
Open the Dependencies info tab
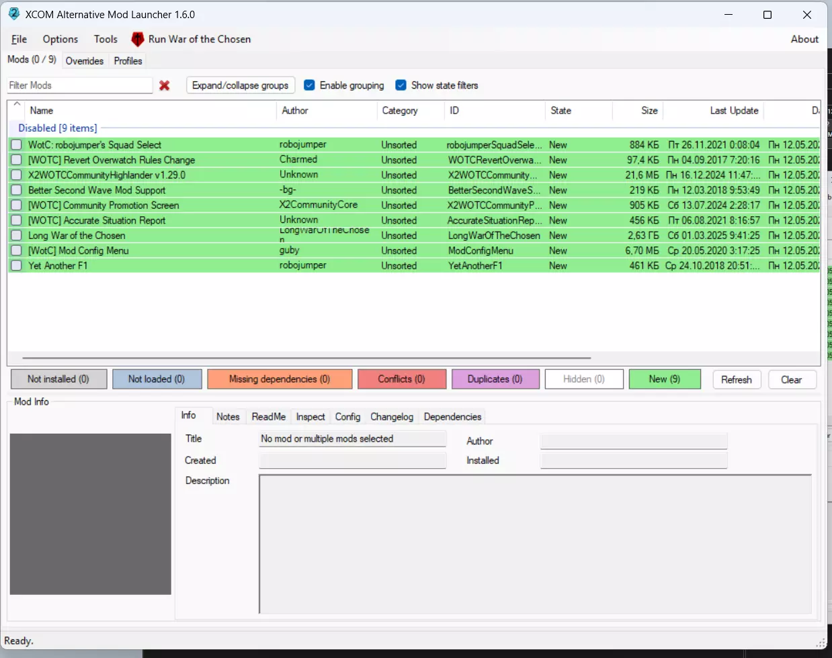point(452,417)
